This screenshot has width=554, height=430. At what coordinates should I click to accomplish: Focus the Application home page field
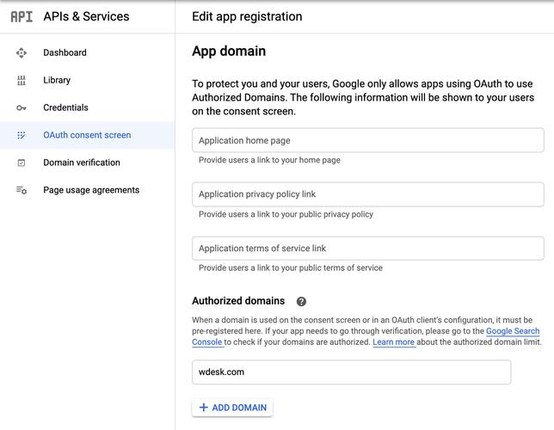[368, 140]
